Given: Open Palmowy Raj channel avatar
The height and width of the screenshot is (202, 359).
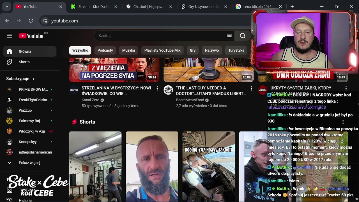Looking at the screenshot, I should (10, 121).
